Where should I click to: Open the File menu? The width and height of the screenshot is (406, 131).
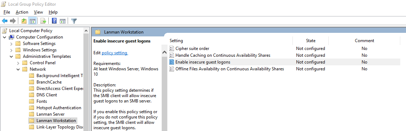pyautogui.click(x=7, y=12)
